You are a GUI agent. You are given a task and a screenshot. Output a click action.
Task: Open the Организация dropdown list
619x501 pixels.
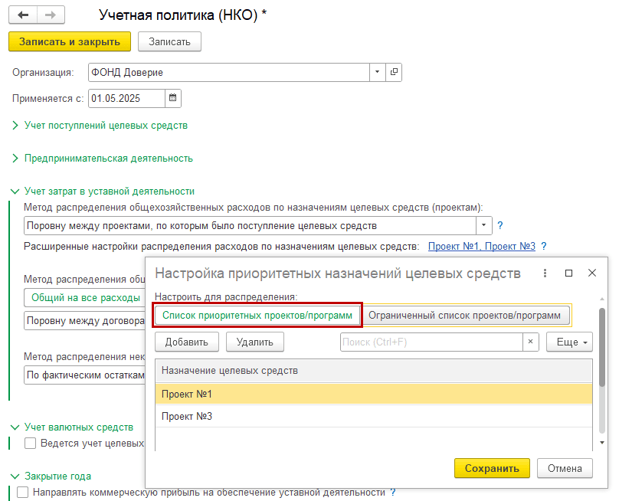coord(377,72)
